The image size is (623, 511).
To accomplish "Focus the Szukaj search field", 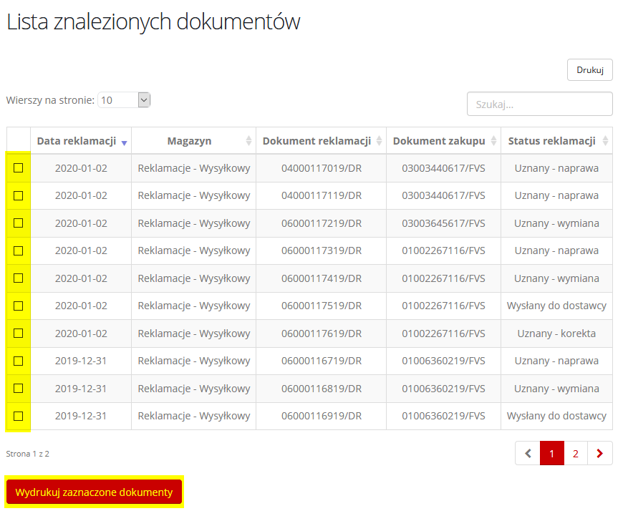I will point(539,104).
